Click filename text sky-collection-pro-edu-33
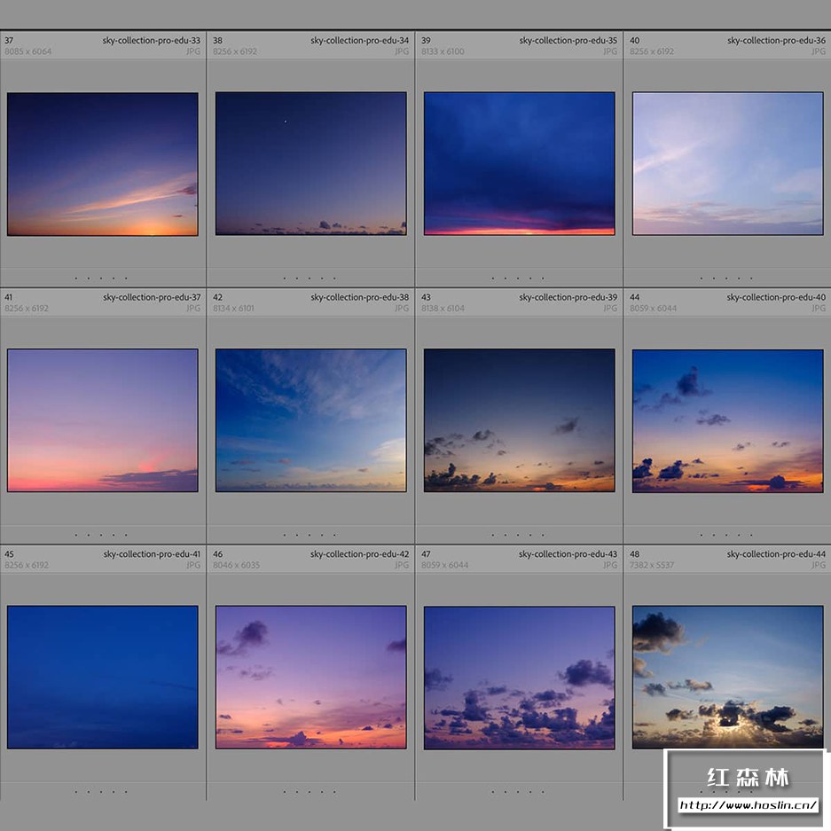831x831 pixels. click(x=152, y=40)
